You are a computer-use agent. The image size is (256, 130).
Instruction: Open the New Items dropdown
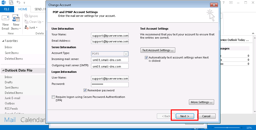(16, 27)
